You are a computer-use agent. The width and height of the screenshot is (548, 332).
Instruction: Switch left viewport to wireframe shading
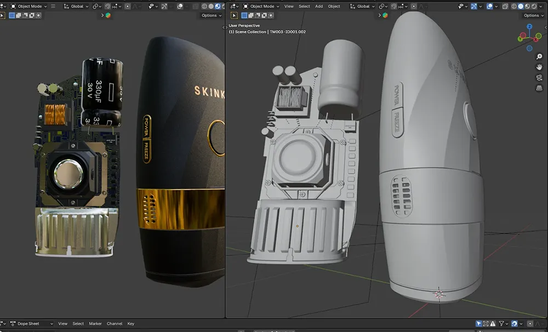tap(204, 6)
